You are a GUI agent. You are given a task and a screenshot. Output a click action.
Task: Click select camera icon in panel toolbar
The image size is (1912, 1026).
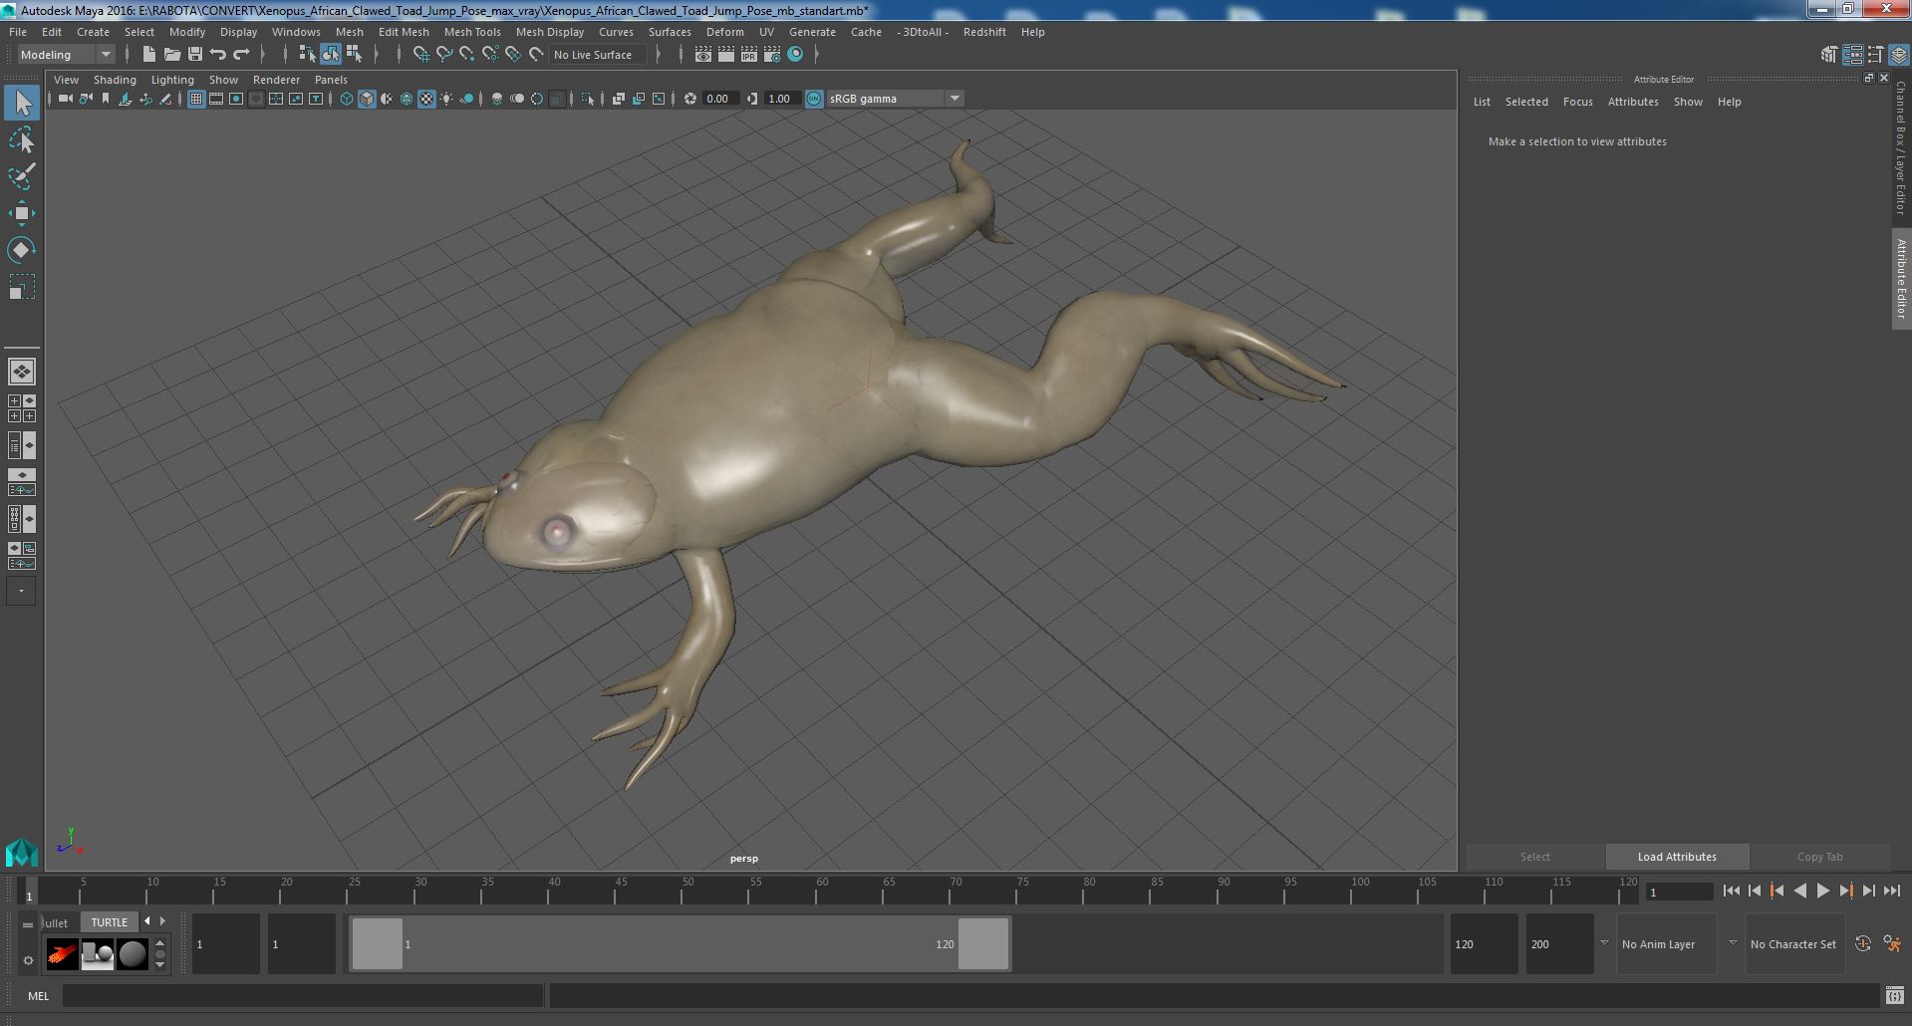point(65,99)
